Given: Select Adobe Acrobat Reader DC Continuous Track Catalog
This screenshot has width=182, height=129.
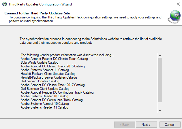Looking at the screenshot, I should 57,92.
